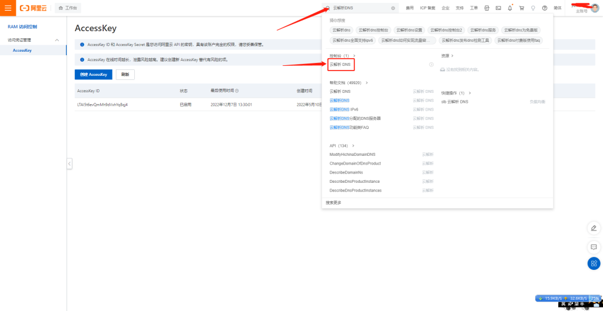
Task: Open the 支持 menu
Action: (459, 8)
